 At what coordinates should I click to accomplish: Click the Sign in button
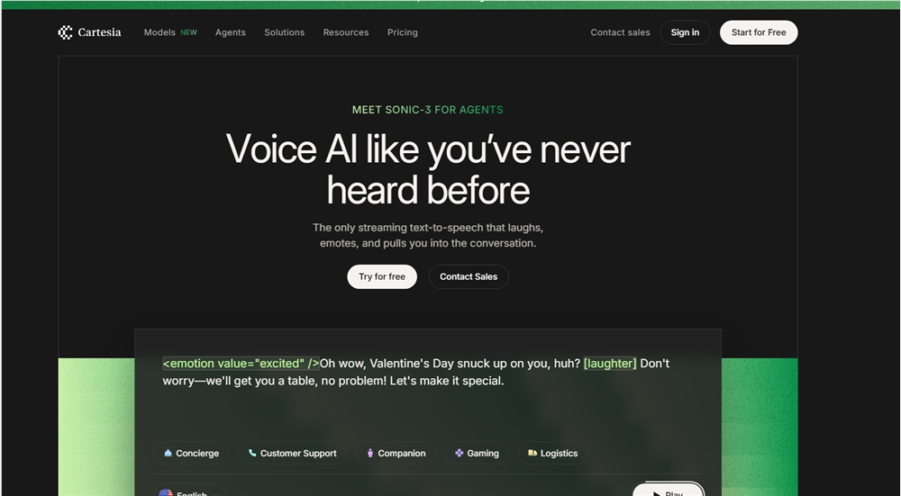pyautogui.click(x=685, y=32)
